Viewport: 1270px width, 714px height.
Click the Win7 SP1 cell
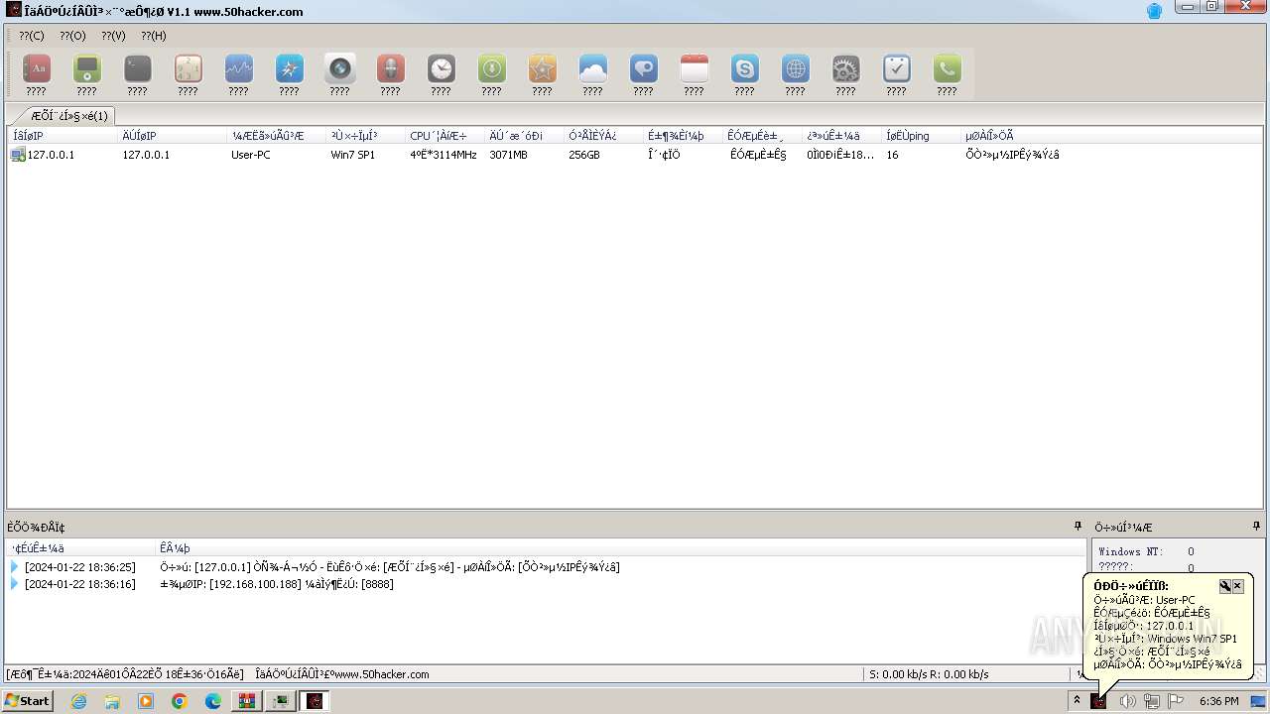pyautogui.click(x=353, y=155)
